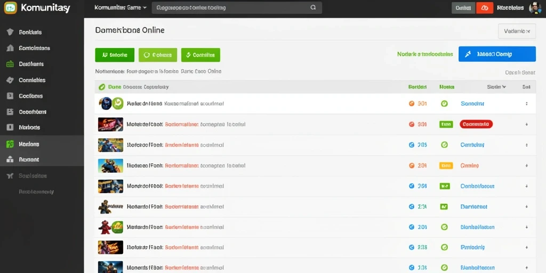546x273 pixels.
Task: Open the blue Sonodw status link
Action: [472, 103]
